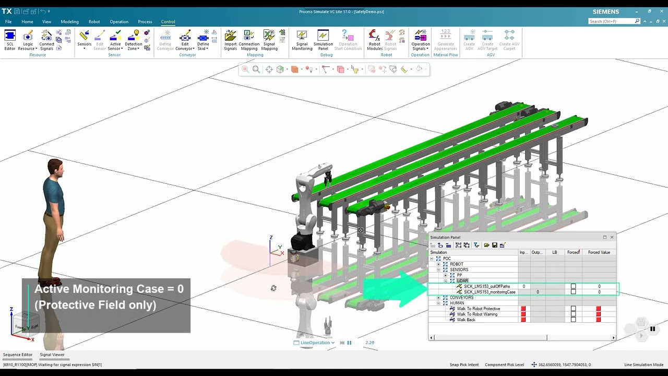Expand the ROBOT tree node
The image size is (668, 376).
click(x=438, y=264)
